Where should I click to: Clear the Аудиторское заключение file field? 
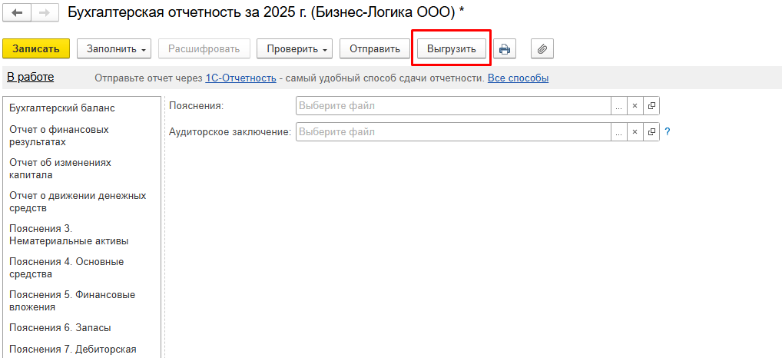click(635, 132)
